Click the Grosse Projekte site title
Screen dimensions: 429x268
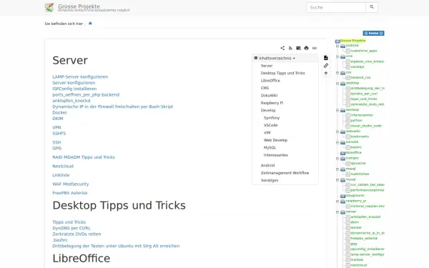click(x=79, y=6)
